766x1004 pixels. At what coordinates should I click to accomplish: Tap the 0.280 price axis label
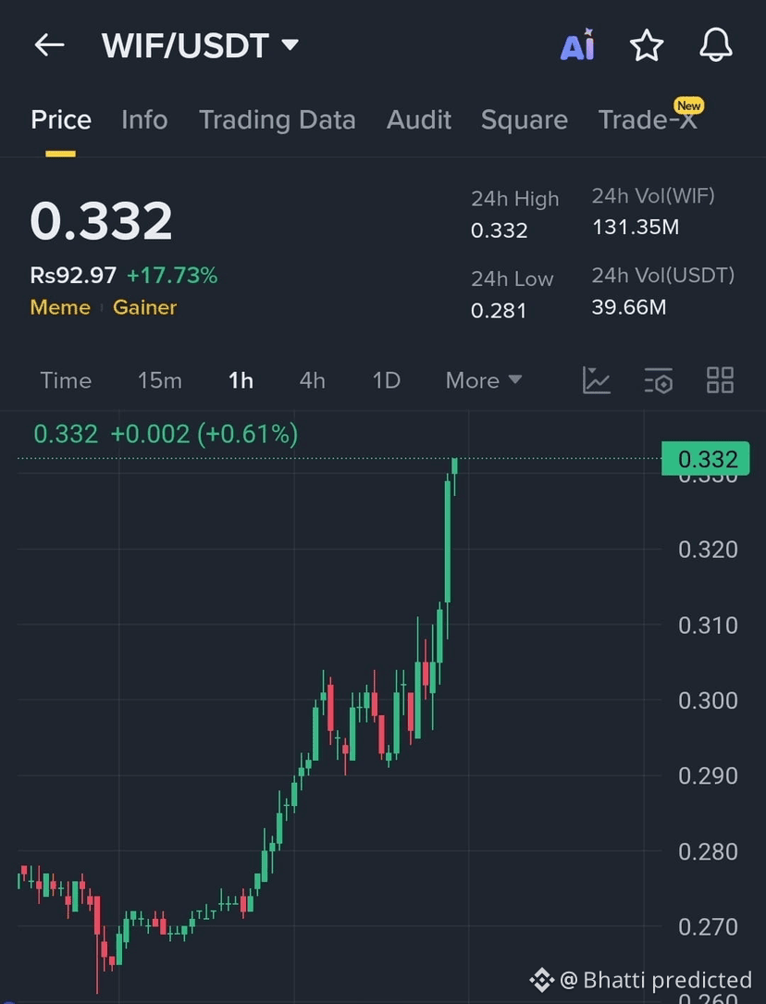[x=708, y=851]
